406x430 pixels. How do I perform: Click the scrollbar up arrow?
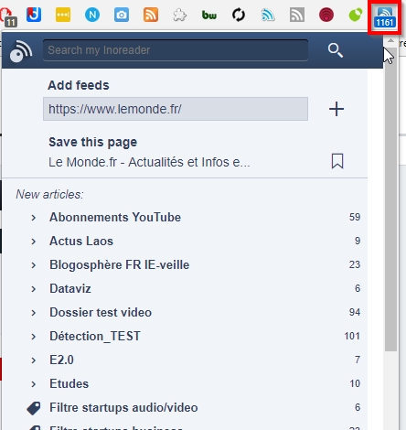(390, 40)
